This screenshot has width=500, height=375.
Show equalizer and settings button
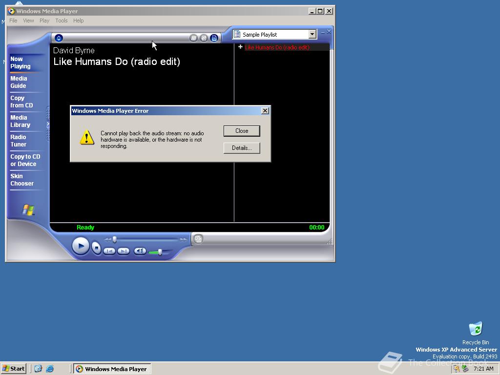tap(204, 38)
